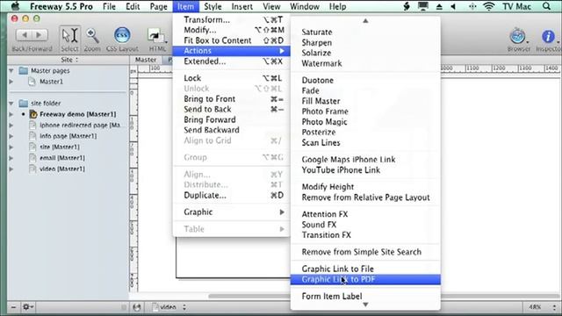Open the Apple menu
This screenshot has height=316, width=562.
[15, 6]
